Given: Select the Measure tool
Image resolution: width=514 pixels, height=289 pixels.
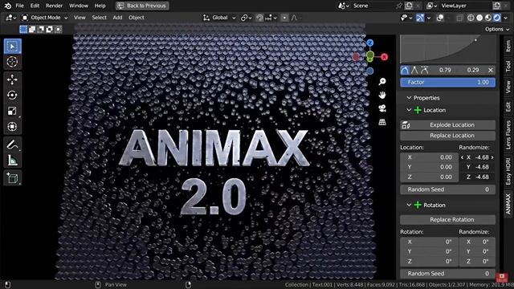Looking at the screenshot, I should pyautogui.click(x=13, y=161).
